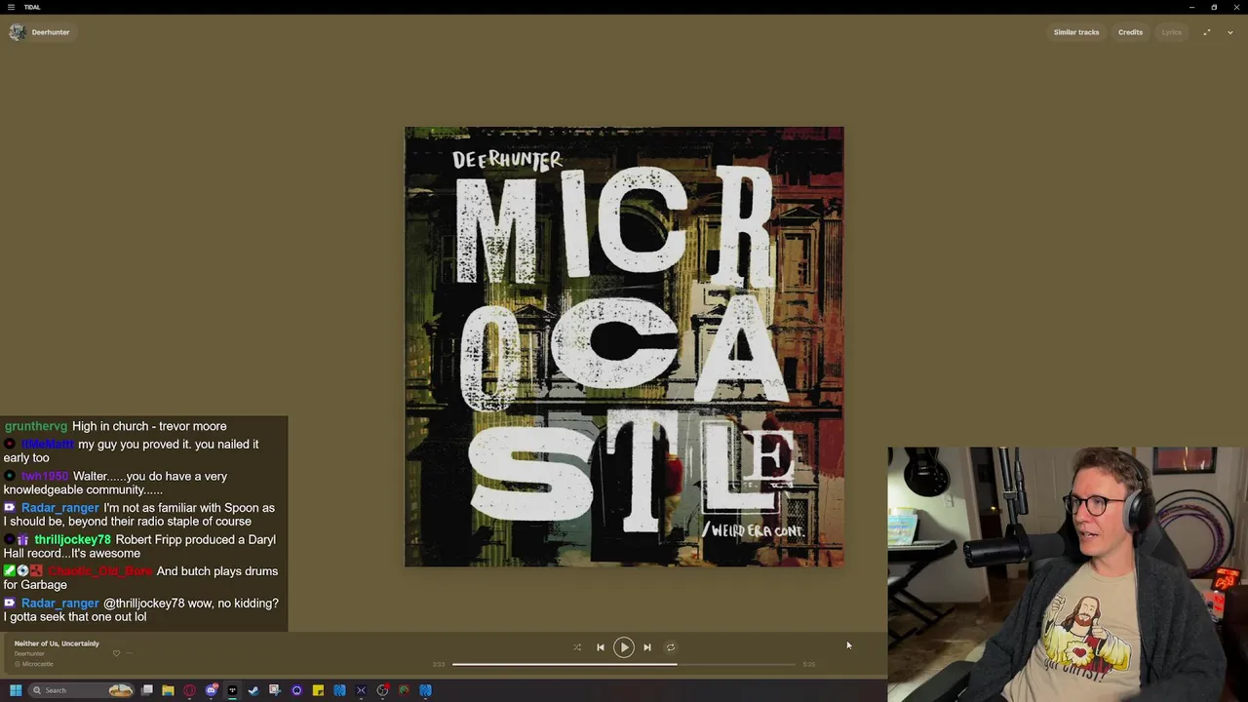Launch Opera browser from the taskbar
1248x702 pixels.
click(x=190, y=690)
